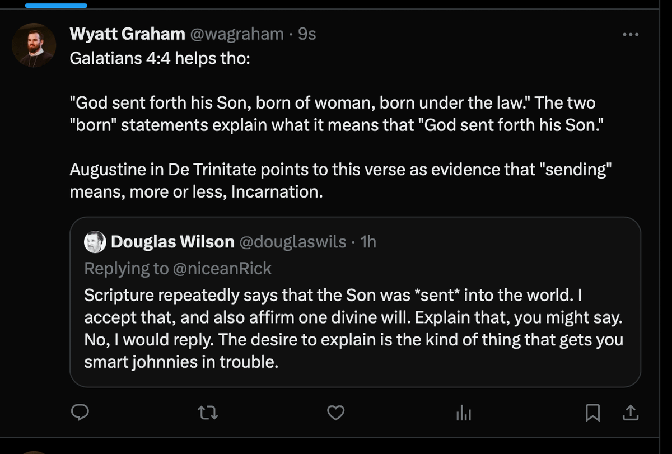Click the "Galatians 4:4 helps tho:" line

pos(160,59)
